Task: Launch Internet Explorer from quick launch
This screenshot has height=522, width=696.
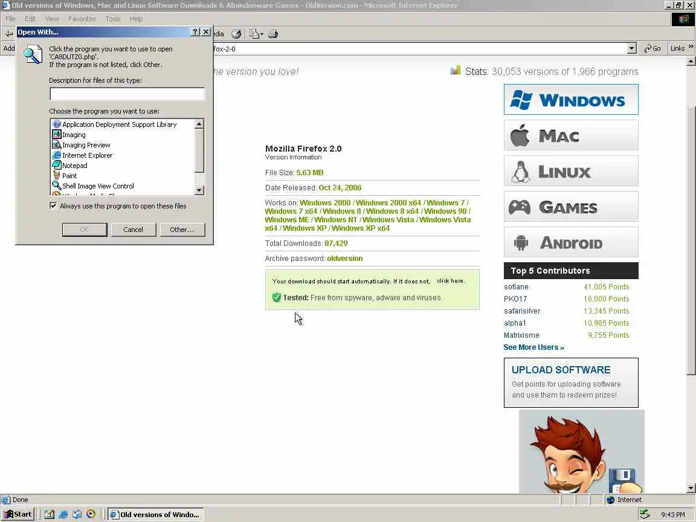Action: coord(63,514)
